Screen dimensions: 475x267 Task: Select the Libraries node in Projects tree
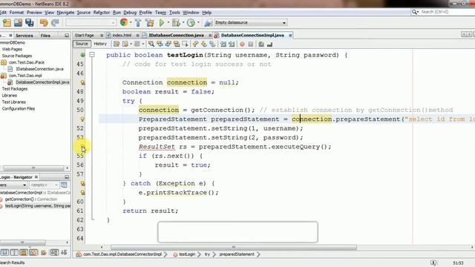10,96
